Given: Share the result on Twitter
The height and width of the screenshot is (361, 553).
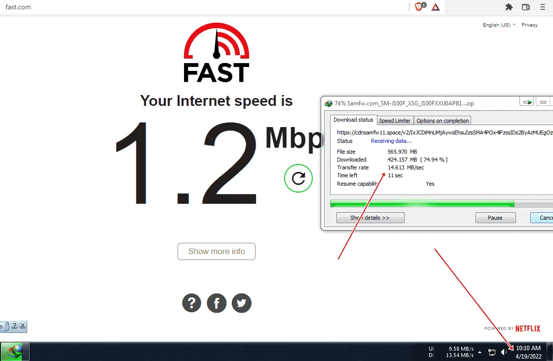Looking at the screenshot, I should [x=242, y=303].
